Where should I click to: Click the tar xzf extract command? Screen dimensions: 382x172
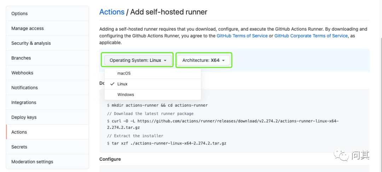[167, 143]
